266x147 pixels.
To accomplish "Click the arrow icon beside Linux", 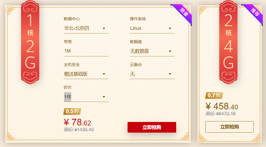I will [170, 28].
